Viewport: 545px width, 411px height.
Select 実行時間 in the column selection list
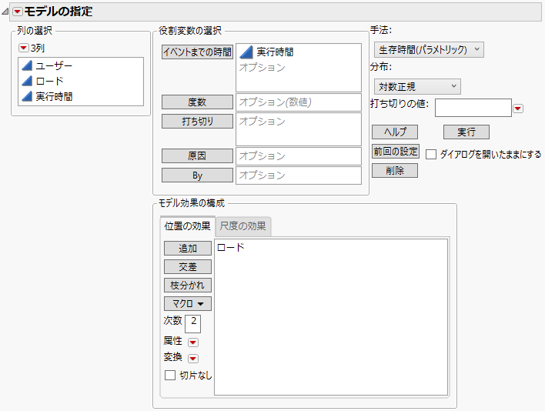(54, 96)
